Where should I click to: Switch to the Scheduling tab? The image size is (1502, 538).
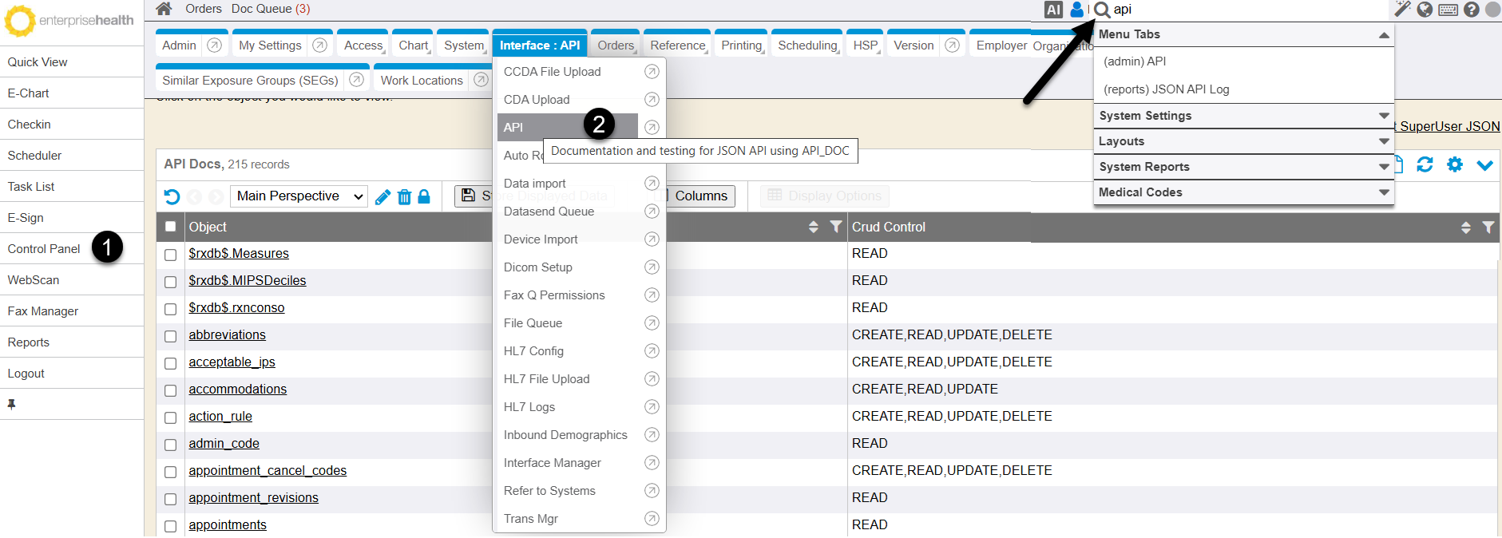[x=807, y=45]
